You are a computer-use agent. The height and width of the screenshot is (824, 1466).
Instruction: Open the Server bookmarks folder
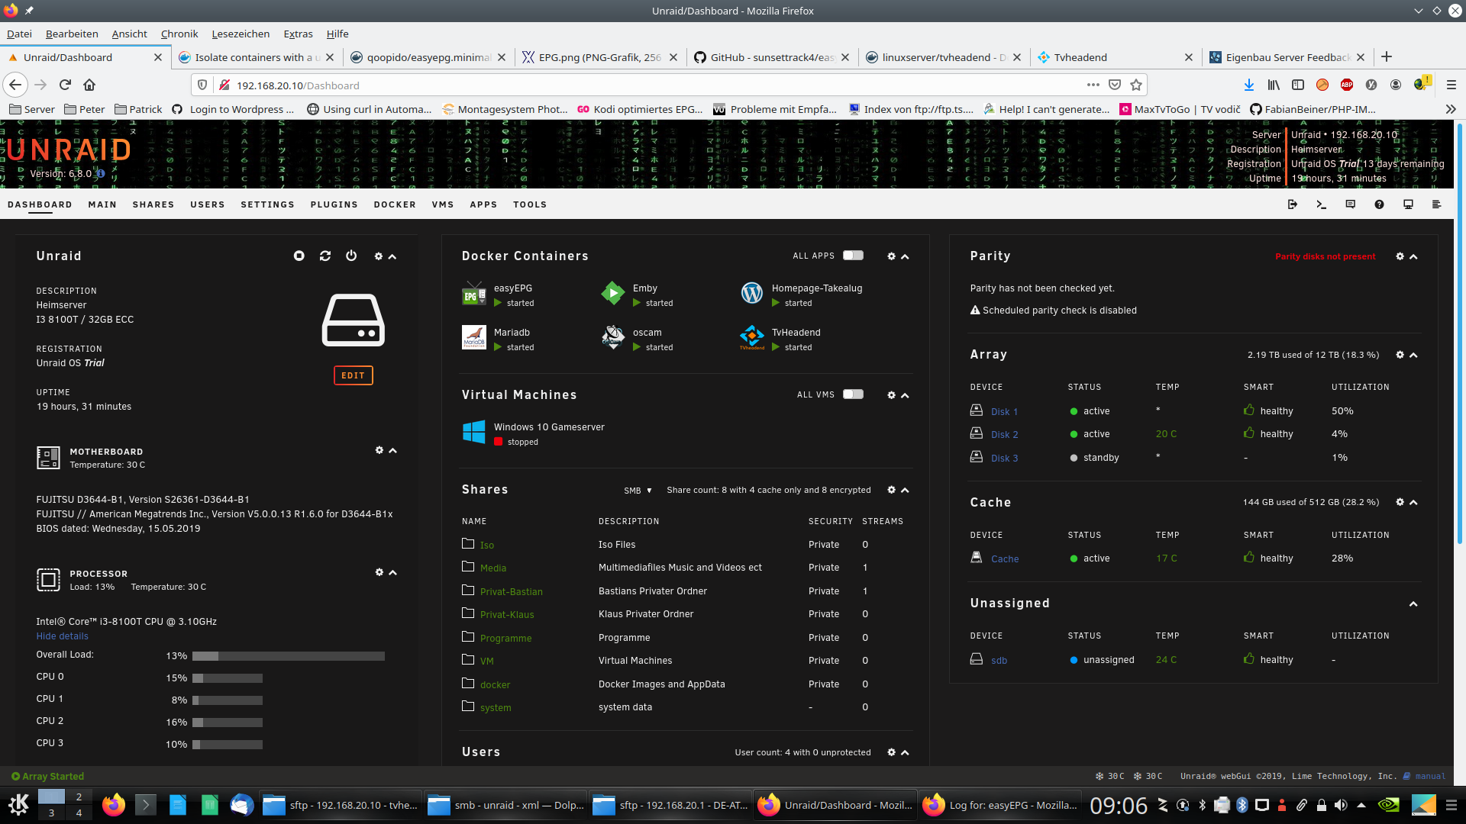coord(32,109)
